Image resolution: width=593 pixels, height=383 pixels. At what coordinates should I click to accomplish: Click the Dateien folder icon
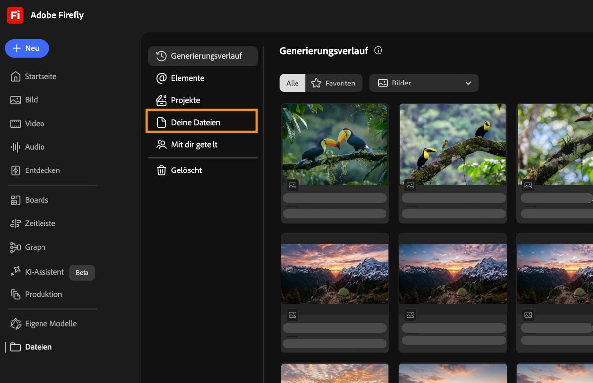pyautogui.click(x=16, y=347)
